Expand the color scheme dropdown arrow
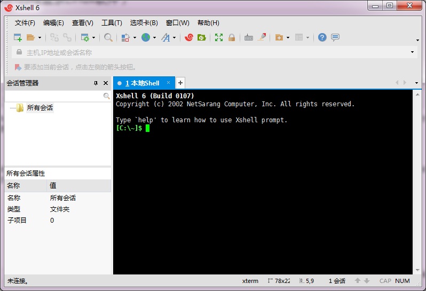This screenshot has height=291, width=426. (135, 37)
